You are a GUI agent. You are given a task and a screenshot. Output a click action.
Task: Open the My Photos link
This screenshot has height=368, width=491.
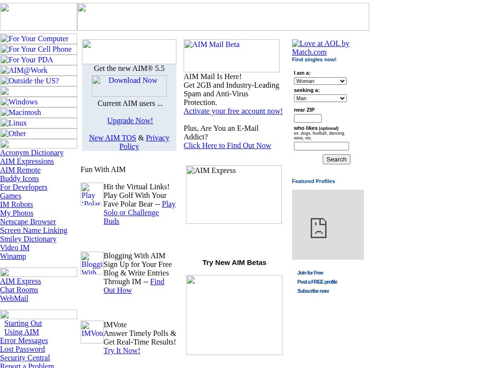pos(17,213)
